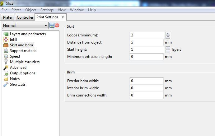
Task: Click the red delete preset icon
Action: pos(57,25)
